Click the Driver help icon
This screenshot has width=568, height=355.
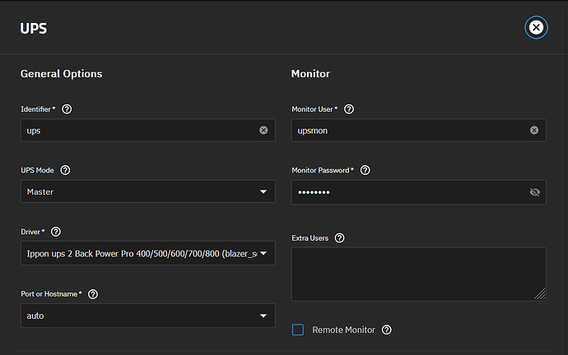pyautogui.click(x=56, y=232)
